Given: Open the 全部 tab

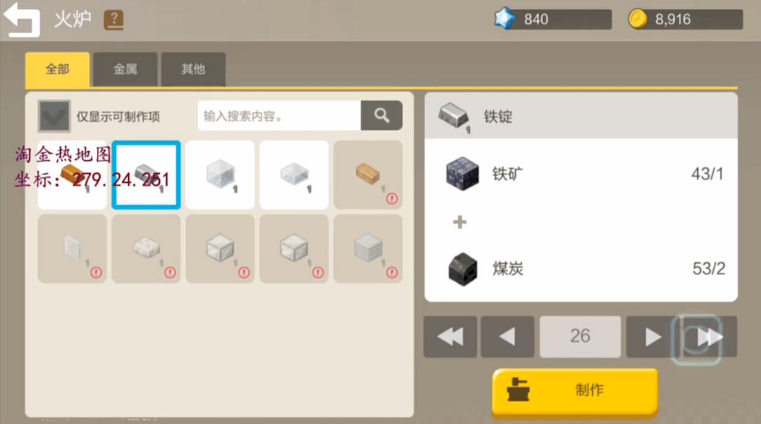Looking at the screenshot, I should [x=57, y=70].
